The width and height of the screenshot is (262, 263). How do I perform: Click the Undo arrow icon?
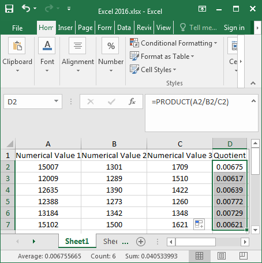[x=26, y=9]
